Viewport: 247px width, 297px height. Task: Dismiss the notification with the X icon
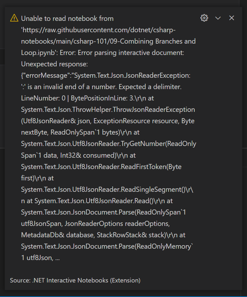click(231, 18)
